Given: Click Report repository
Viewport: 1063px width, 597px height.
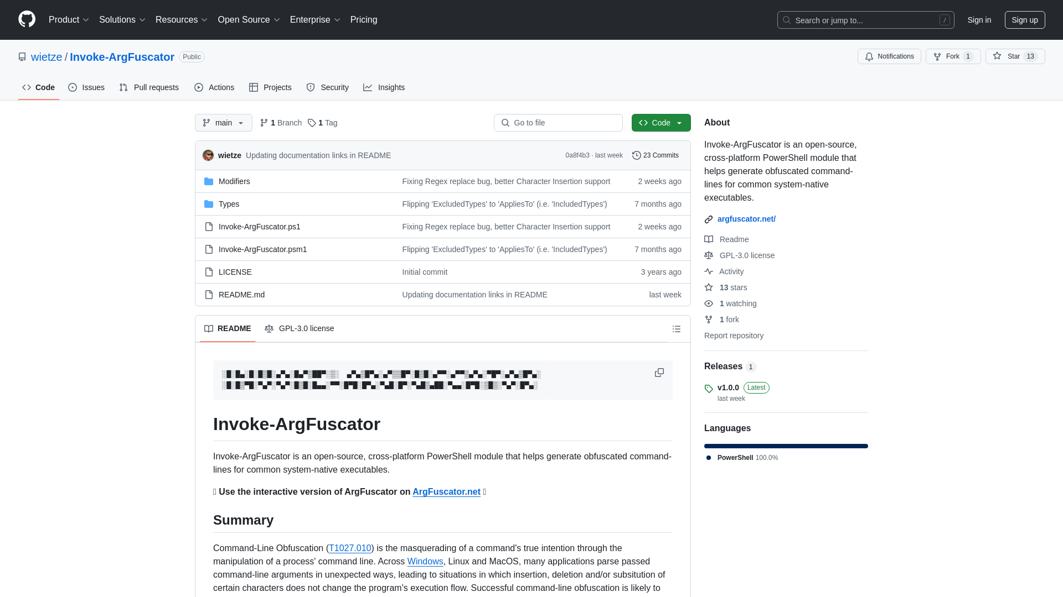Looking at the screenshot, I should click(x=734, y=336).
